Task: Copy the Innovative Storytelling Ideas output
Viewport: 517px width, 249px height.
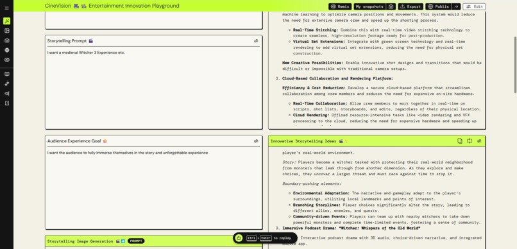Action: 460,141
